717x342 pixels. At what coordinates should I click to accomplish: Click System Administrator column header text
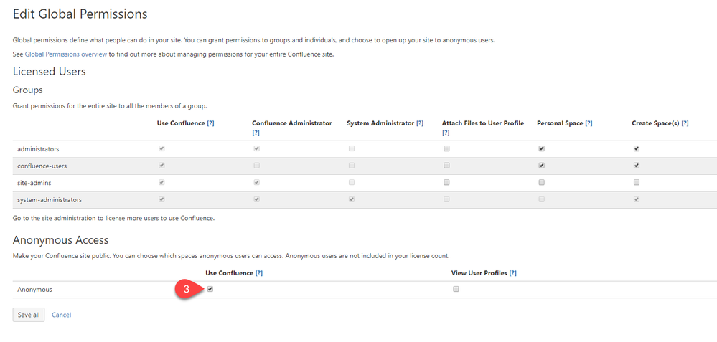coord(380,123)
